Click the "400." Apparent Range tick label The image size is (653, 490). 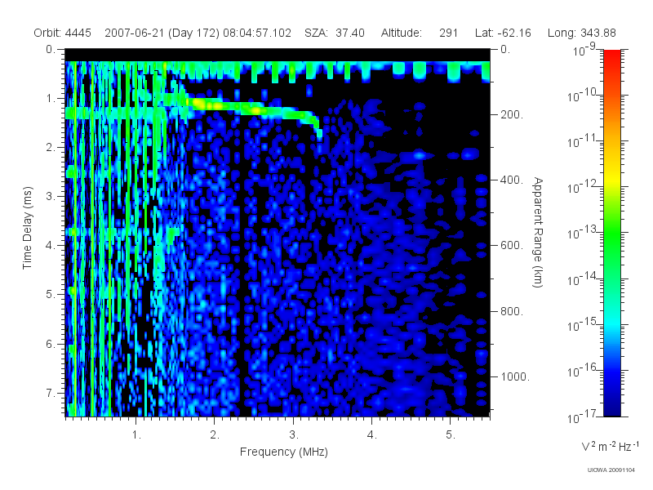point(512,180)
